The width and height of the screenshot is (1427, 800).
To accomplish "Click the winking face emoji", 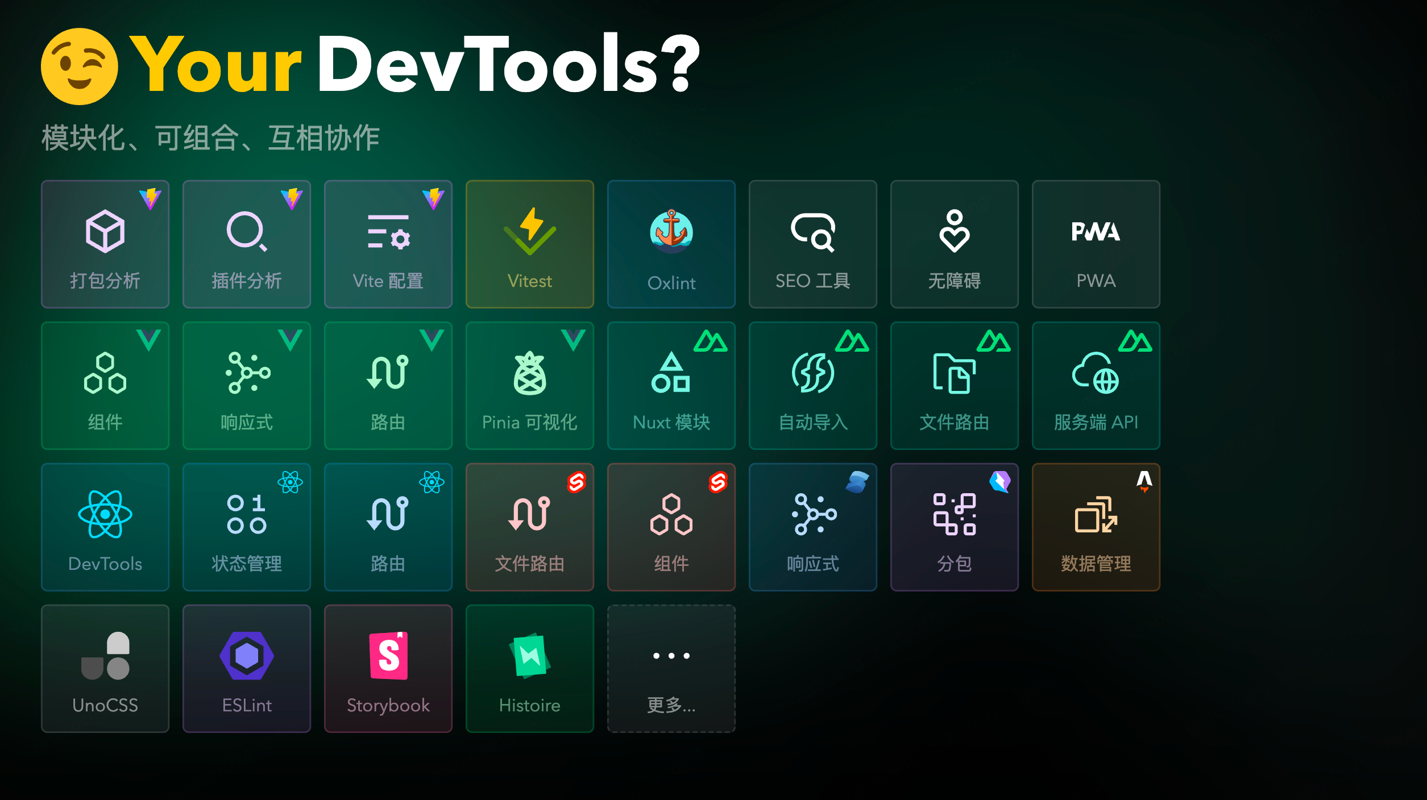I will pyautogui.click(x=80, y=66).
